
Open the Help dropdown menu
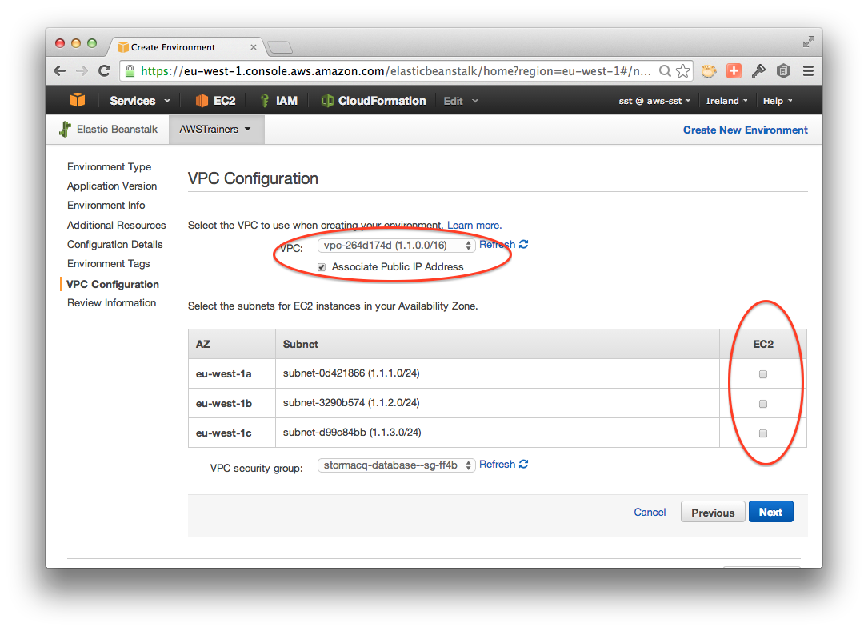[778, 101]
